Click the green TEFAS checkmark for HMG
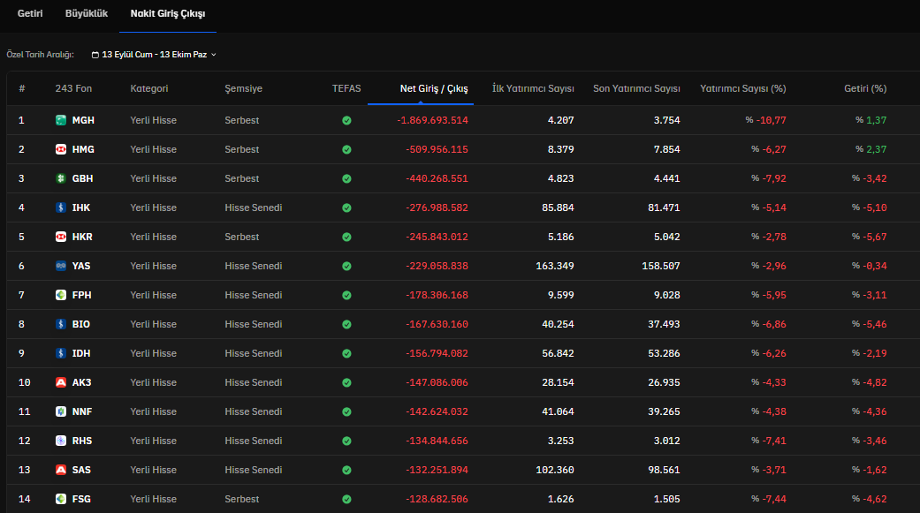Viewport: 920px width, 513px height. pos(346,149)
